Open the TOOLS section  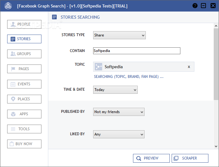click(x=24, y=129)
